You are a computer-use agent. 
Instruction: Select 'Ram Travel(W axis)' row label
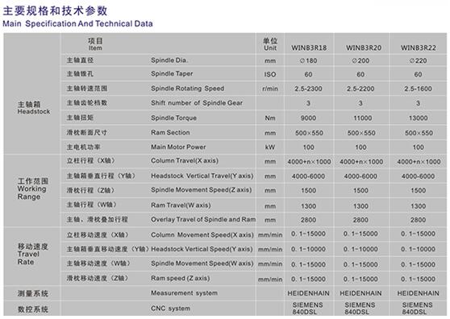click(x=181, y=205)
